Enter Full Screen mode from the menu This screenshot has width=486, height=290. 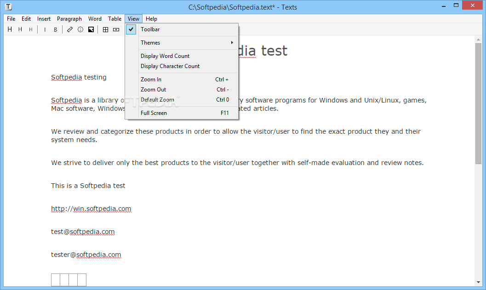click(x=182, y=113)
